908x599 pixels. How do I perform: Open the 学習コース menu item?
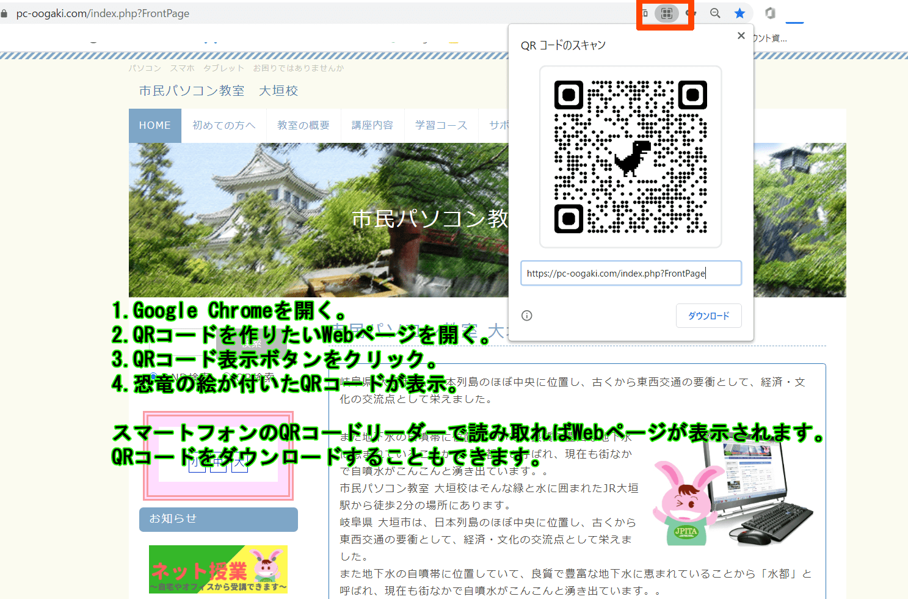[441, 126]
